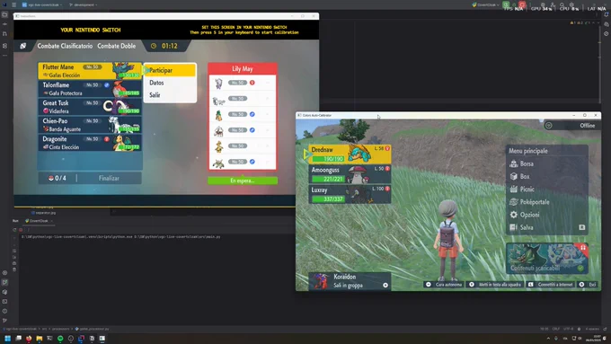
Task: Click the Finalizar button under the team list
Action: (x=109, y=178)
